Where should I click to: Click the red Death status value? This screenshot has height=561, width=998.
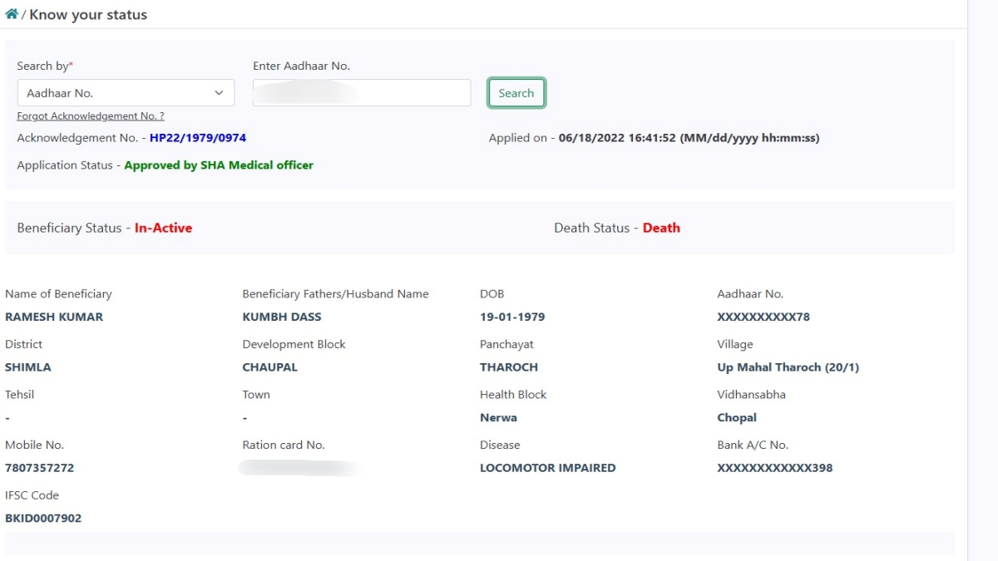coord(661,228)
